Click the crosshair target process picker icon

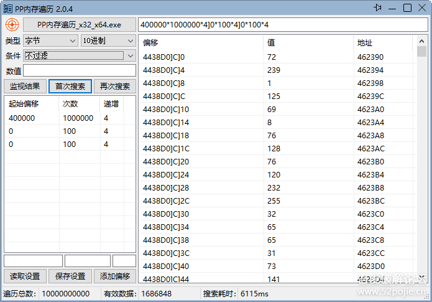click(12, 24)
